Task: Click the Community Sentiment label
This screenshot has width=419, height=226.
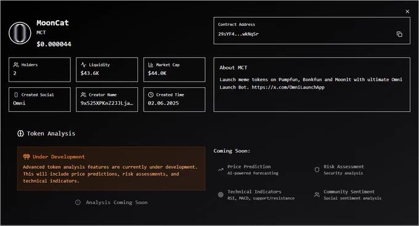Action: pos(349,192)
